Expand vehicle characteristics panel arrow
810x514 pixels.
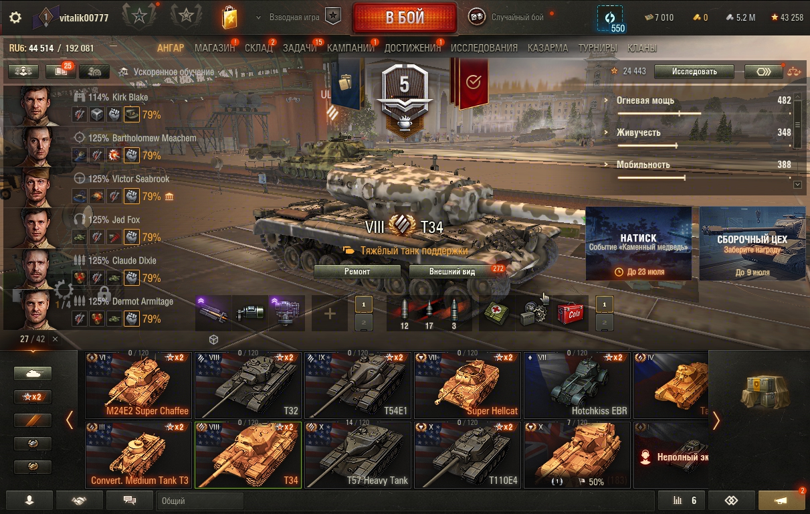pos(797,184)
